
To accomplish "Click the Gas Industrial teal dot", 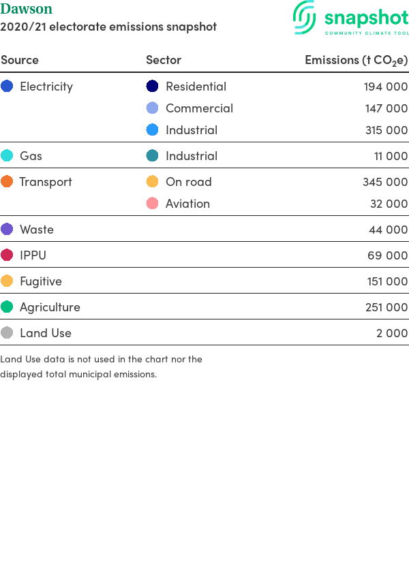I will click(x=152, y=155).
